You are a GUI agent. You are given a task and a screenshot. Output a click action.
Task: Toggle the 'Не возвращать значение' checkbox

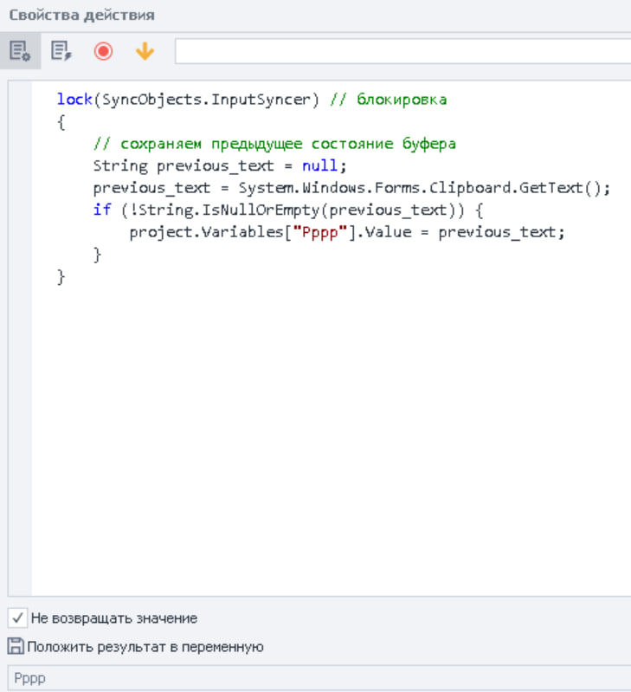click(16, 618)
